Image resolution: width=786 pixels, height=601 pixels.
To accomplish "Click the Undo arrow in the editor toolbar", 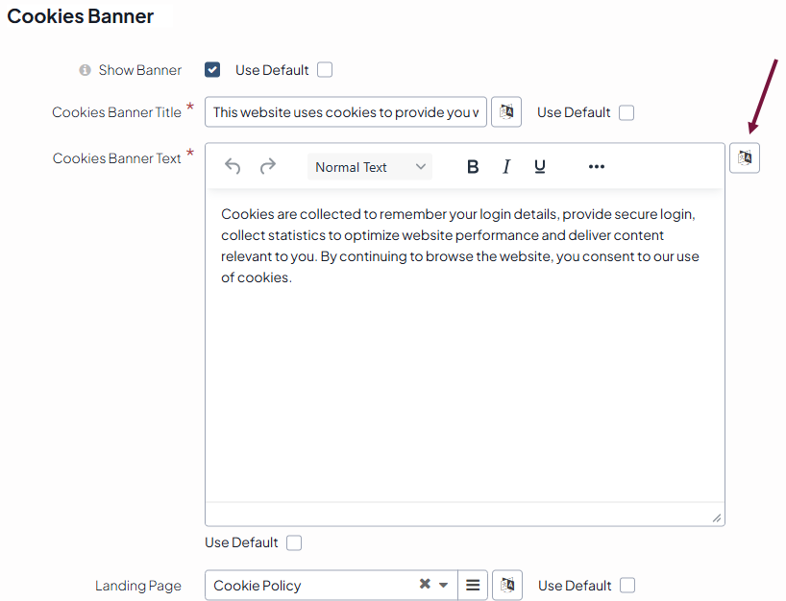I will 233,167.
